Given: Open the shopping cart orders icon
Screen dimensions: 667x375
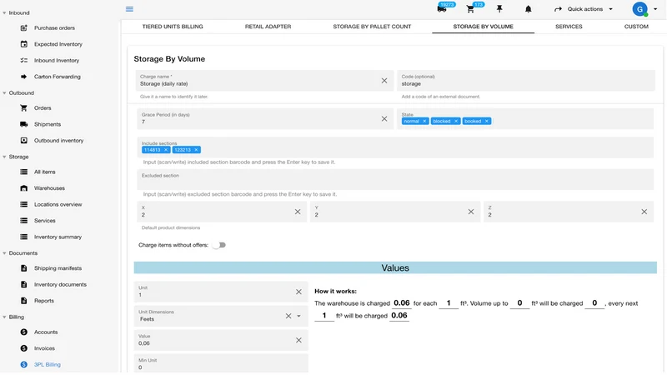Looking at the screenshot, I should (x=470, y=9).
